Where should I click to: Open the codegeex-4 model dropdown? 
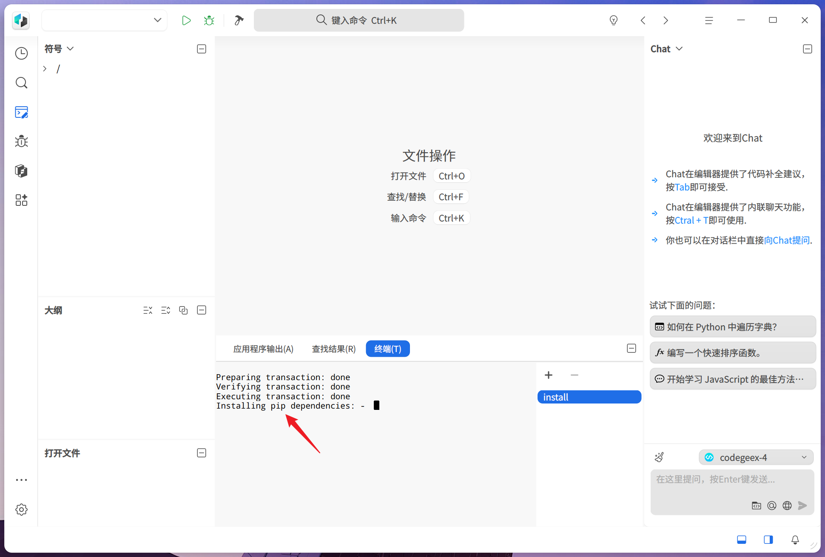click(756, 458)
